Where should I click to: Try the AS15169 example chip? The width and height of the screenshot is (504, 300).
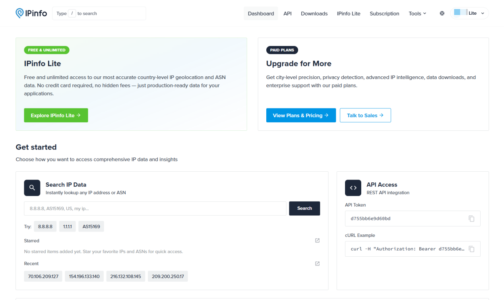click(91, 226)
